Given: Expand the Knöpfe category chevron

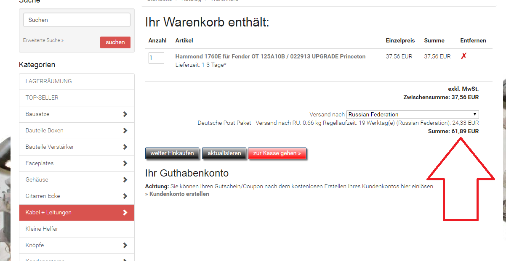Looking at the screenshot, I should click(125, 245).
